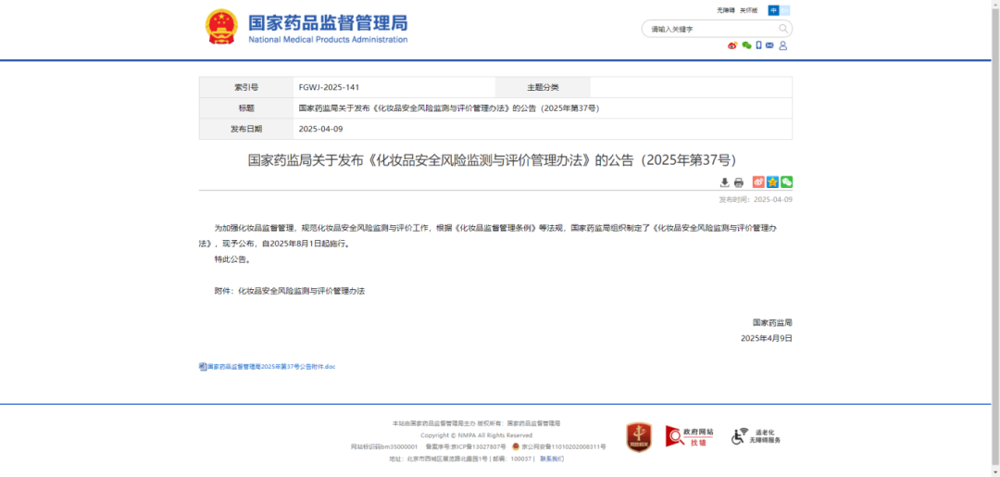The image size is (1000, 477).
Task: Open the mobile phone icon in the header
Action: coord(759,45)
